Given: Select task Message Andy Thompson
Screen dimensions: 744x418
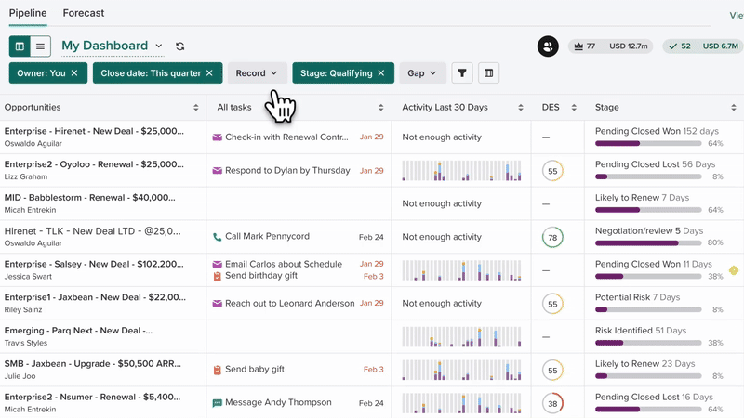Looking at the screenshot, I should pos(278,402).
